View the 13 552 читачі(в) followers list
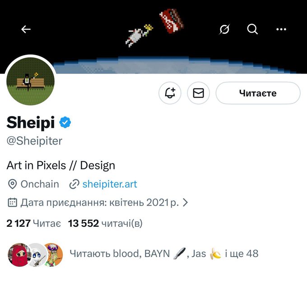This screenshot has height=281, width=307. 106,223
